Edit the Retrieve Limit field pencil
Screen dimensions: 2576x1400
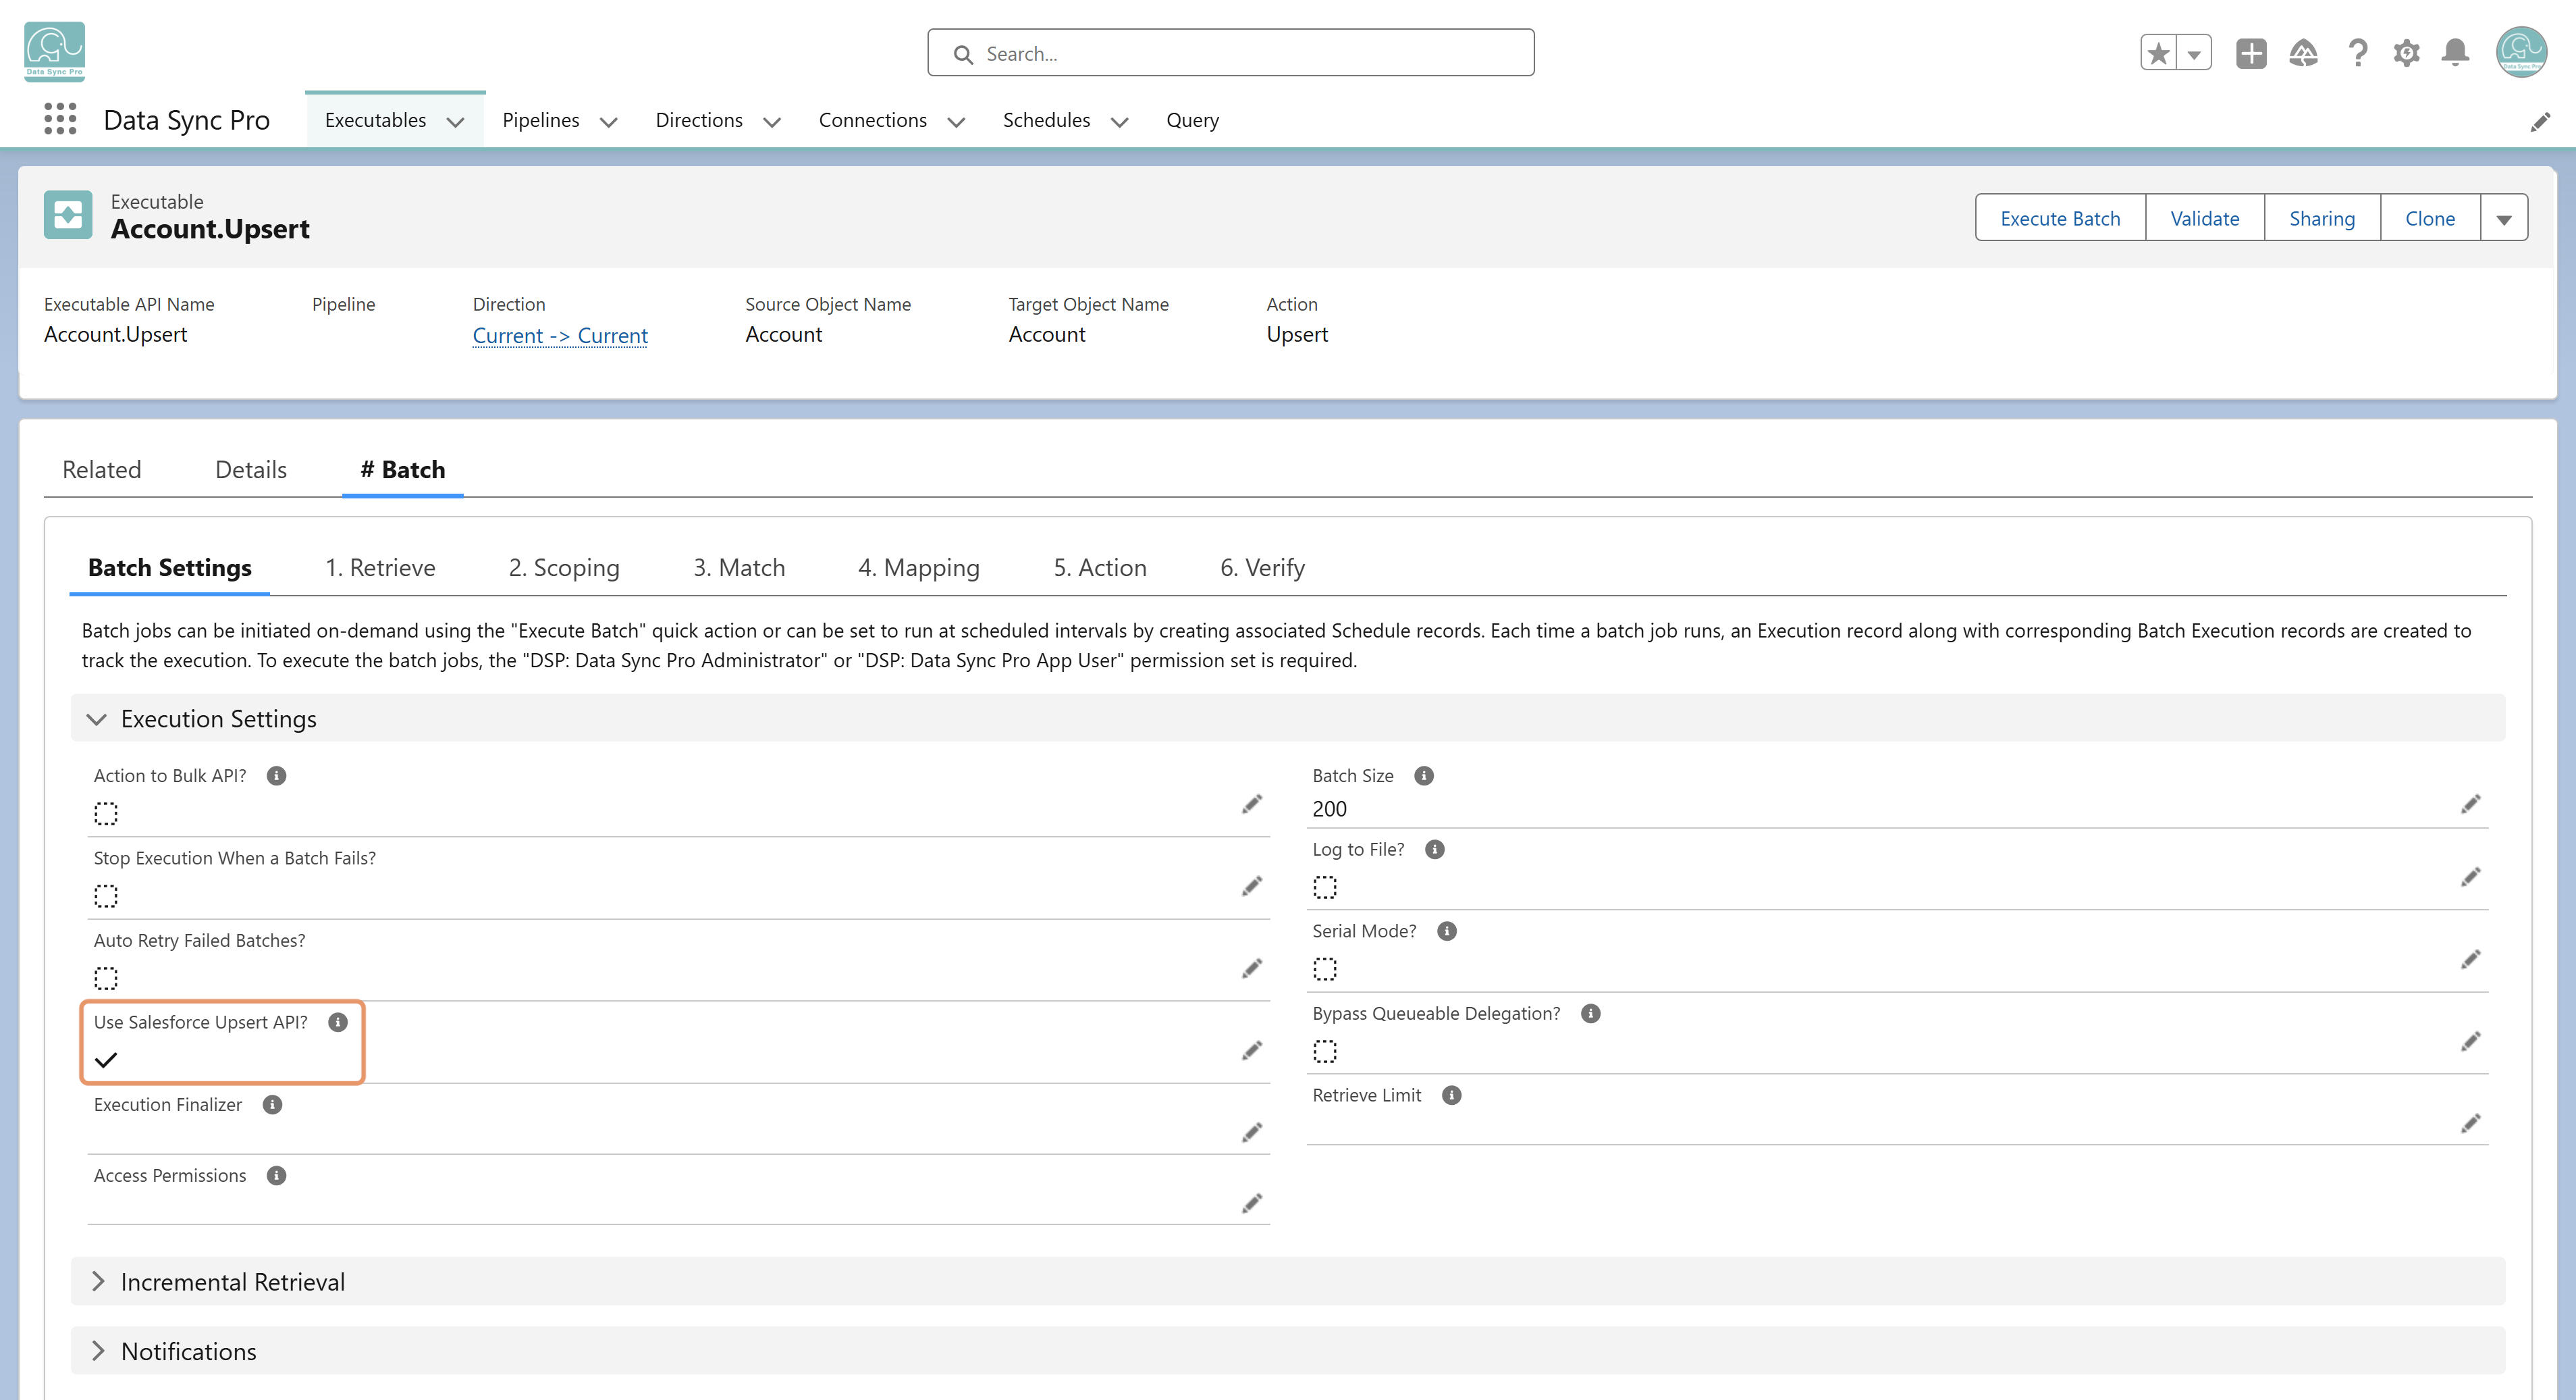[x=2470, y=1123]
